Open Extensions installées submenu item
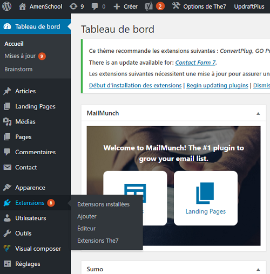Viewport: 270px width, 274px height. tap(104, 204)
